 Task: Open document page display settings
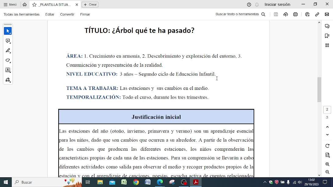click(x=327, y=155)
